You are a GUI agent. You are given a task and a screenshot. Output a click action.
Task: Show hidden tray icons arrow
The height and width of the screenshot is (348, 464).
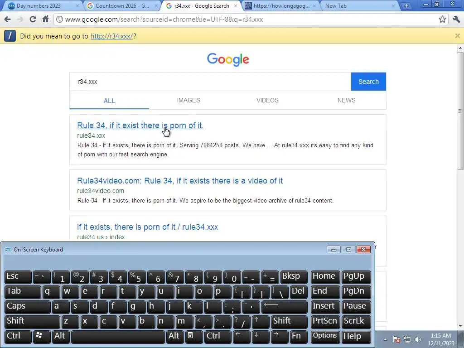click(385, 339)
